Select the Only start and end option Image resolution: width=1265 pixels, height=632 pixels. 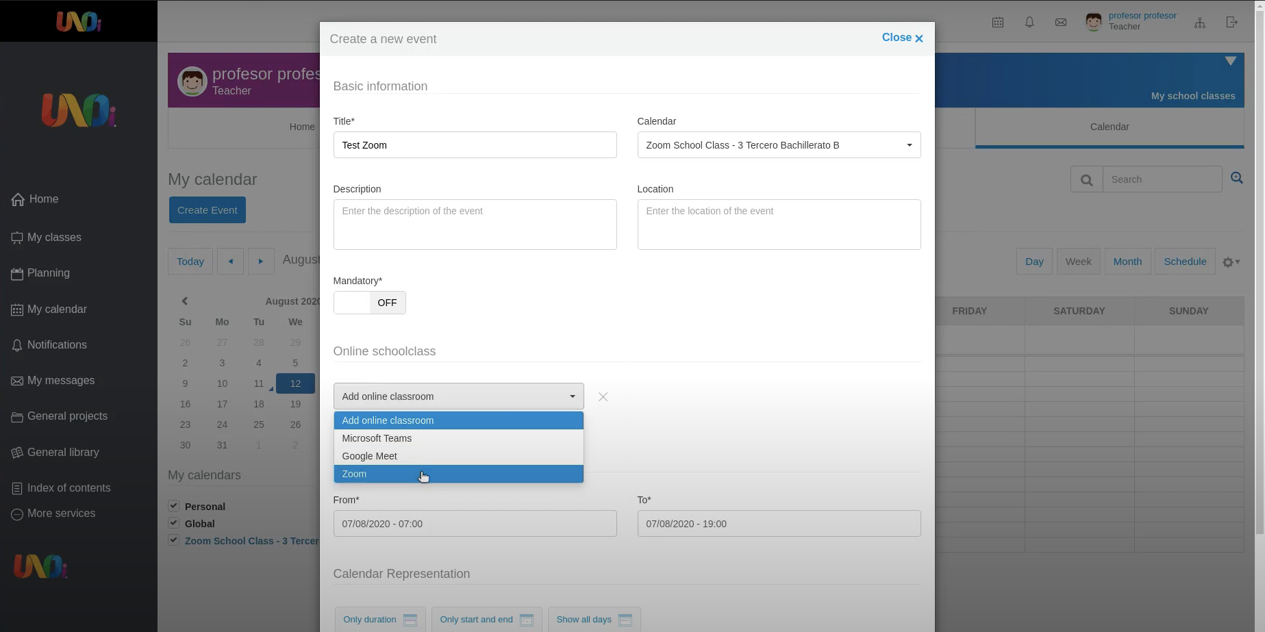point(486,620)
